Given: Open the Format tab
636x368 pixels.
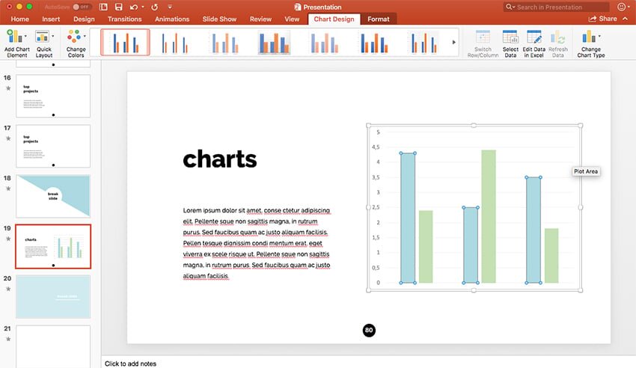Looking at the screenshot, I should tap(379, 19).
